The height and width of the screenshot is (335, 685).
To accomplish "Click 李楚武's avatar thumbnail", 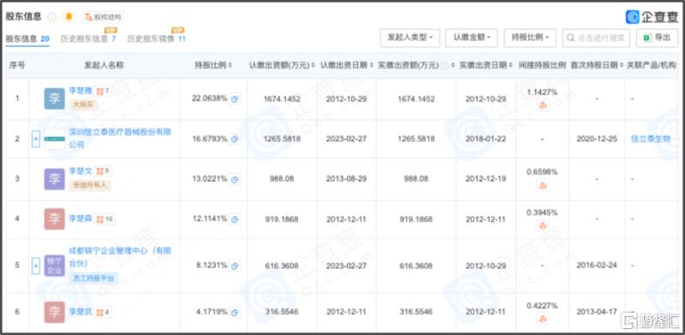I will [55, 312].
